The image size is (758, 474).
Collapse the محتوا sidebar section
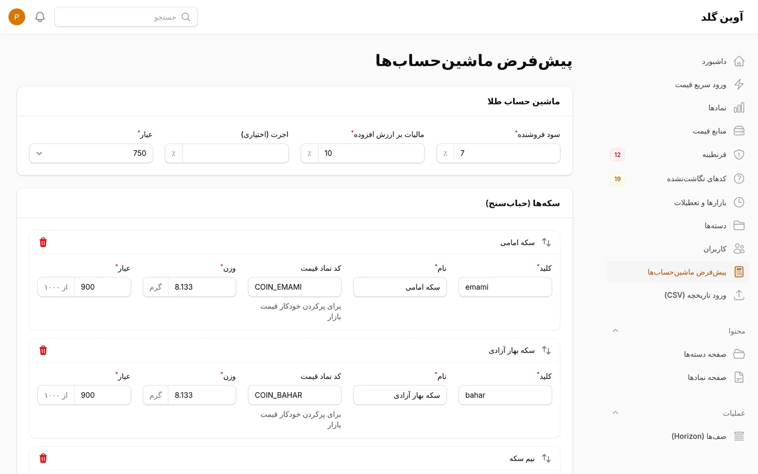[x=615, y=330]
